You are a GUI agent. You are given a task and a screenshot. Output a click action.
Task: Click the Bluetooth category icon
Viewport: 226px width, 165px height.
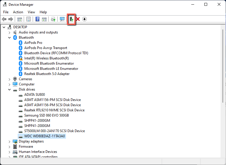click(x=15, y=37)
